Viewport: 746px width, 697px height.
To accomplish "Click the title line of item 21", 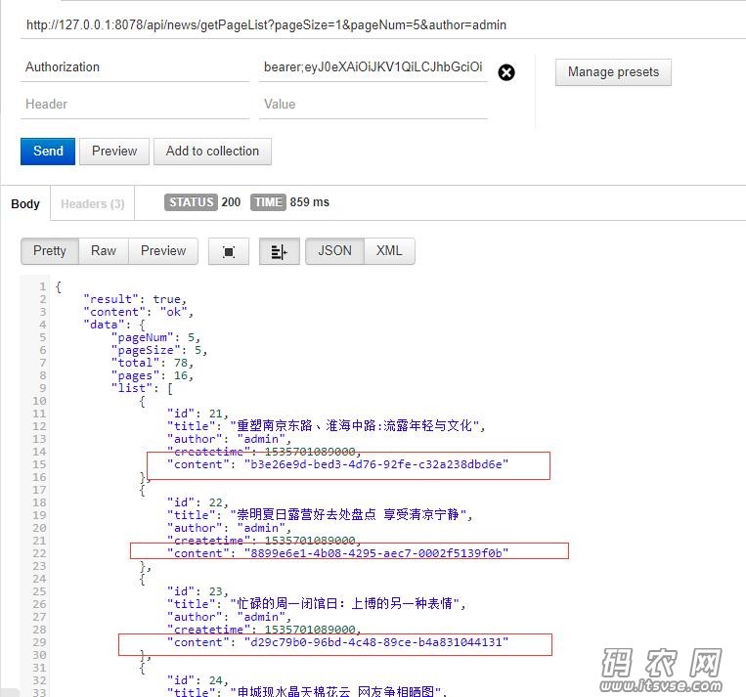I will tap(326, 426).
